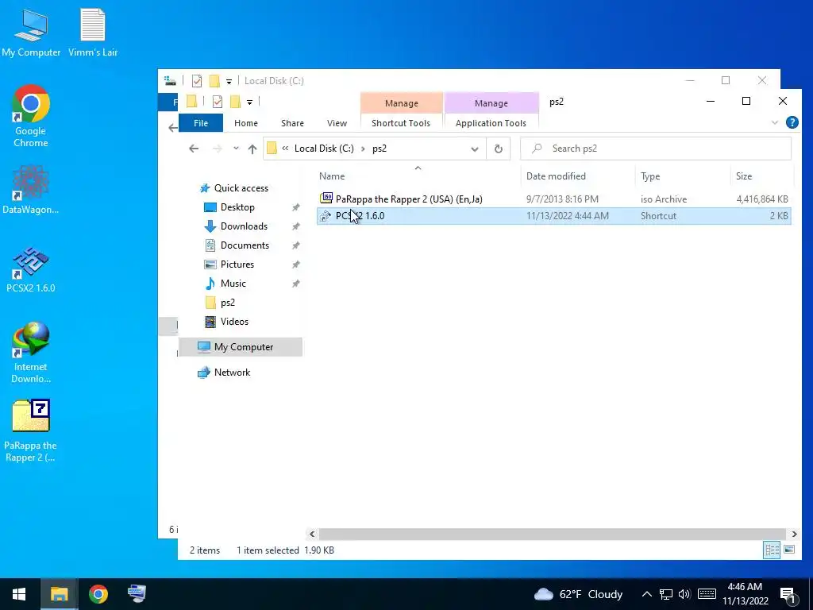This screenshot has height=610, width=813.
Task: Open the taskbar clock showing 4:46 AM
Action: click(x=745, y=594)
